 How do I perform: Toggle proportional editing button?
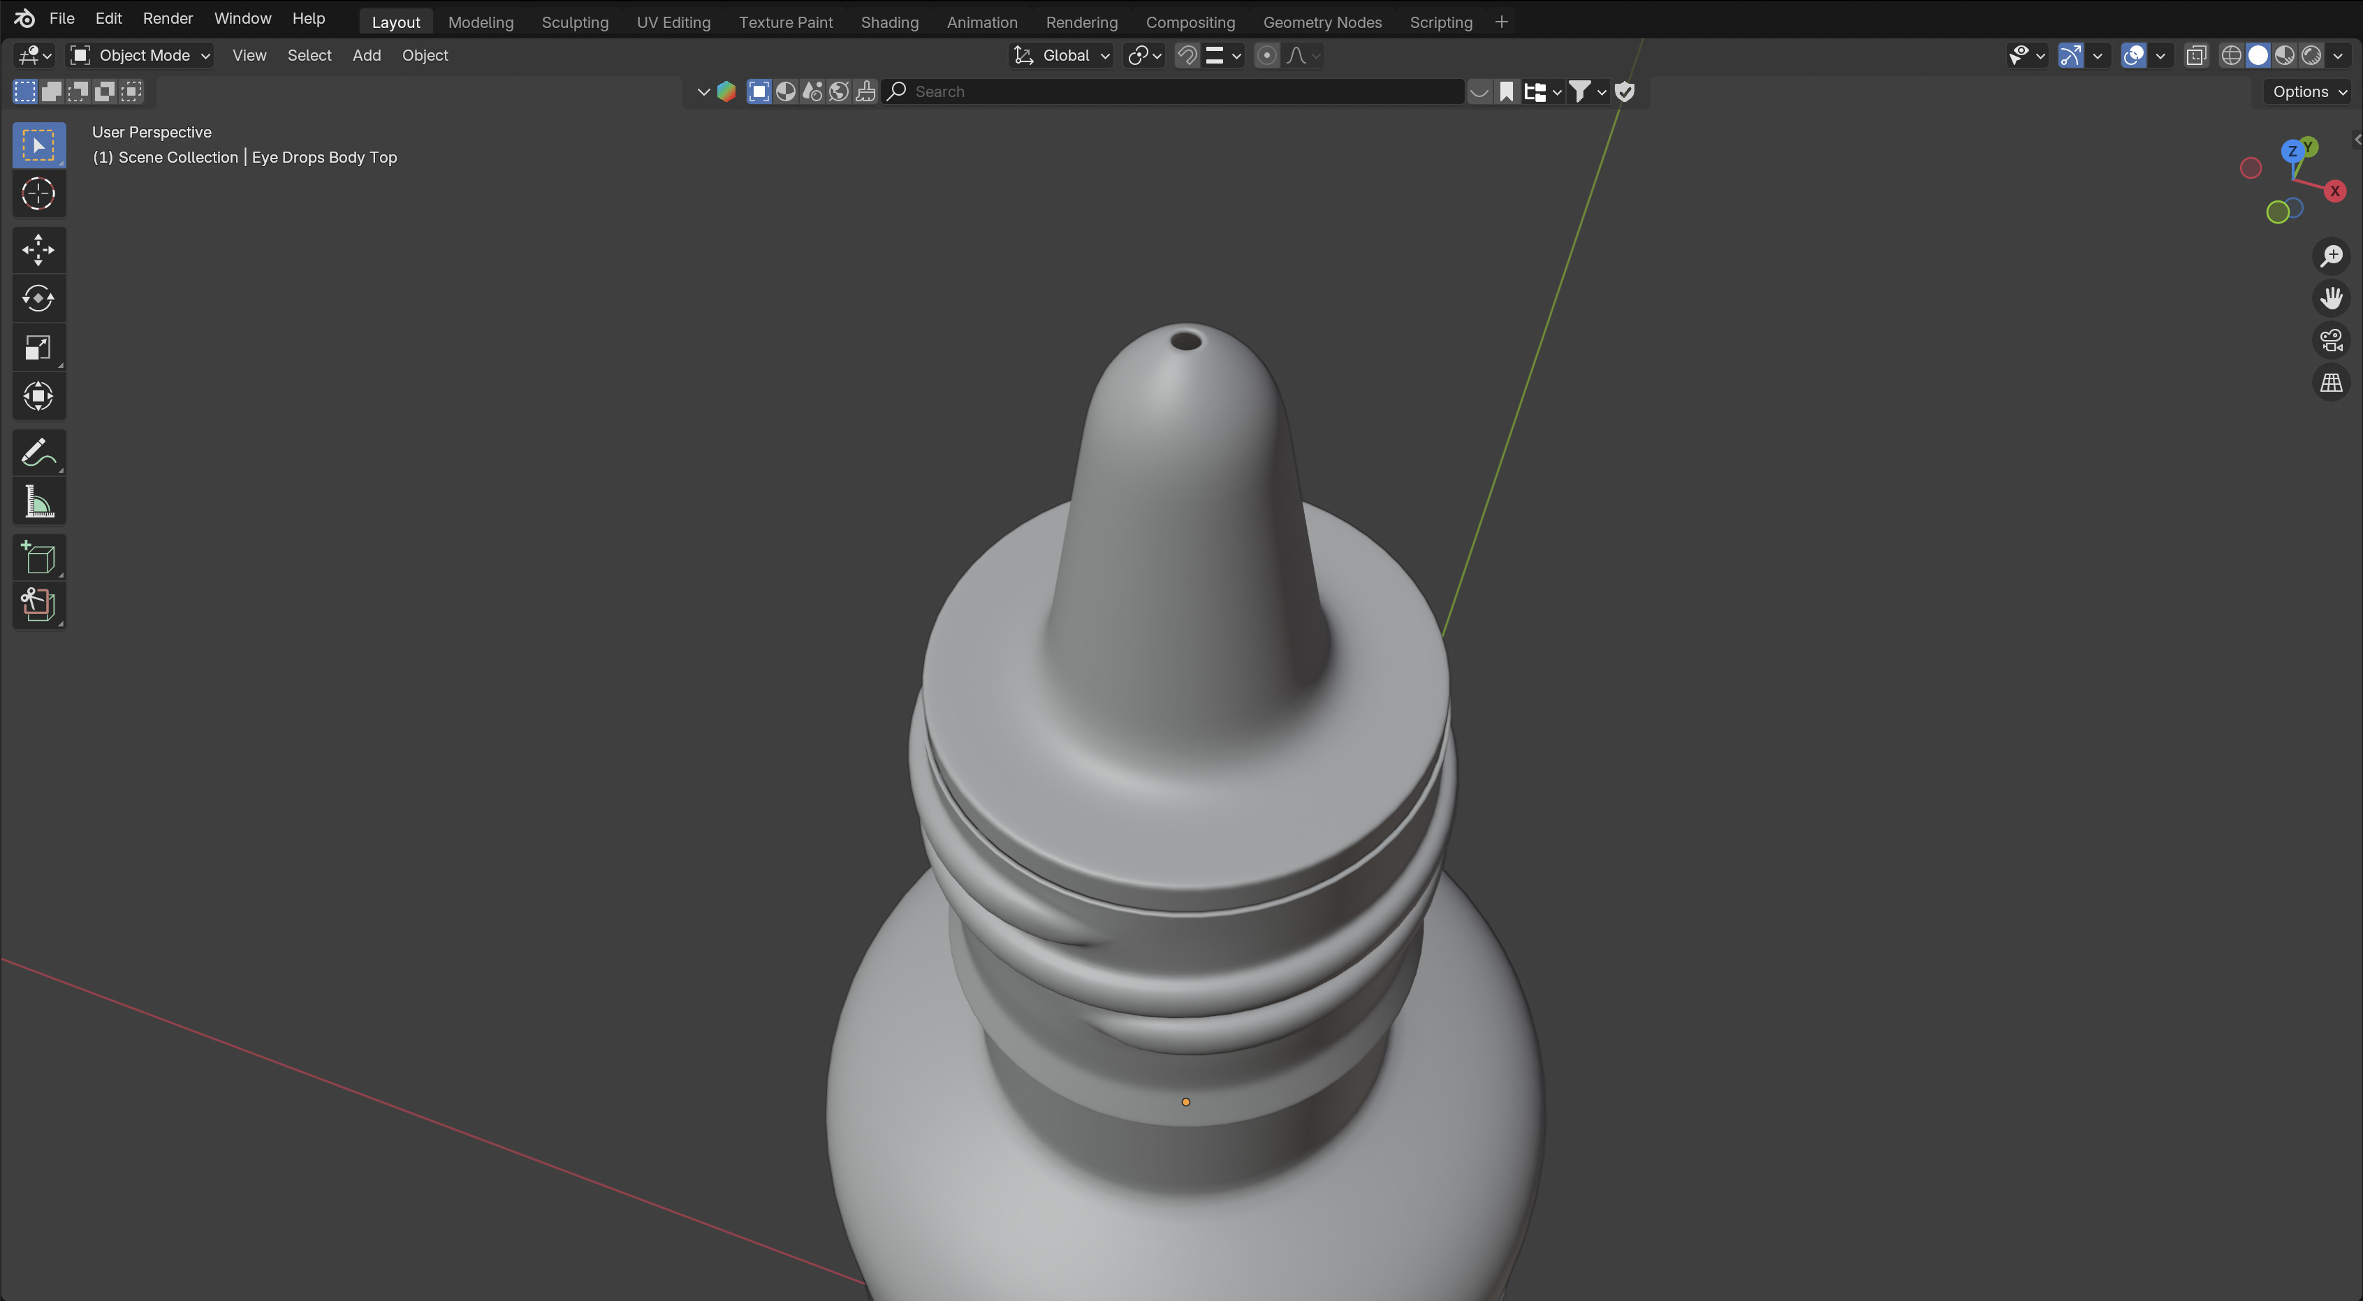point(1267,56)
